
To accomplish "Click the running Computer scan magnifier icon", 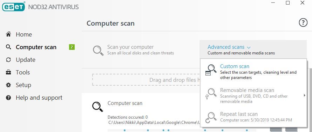I will (x=98, y=107).
